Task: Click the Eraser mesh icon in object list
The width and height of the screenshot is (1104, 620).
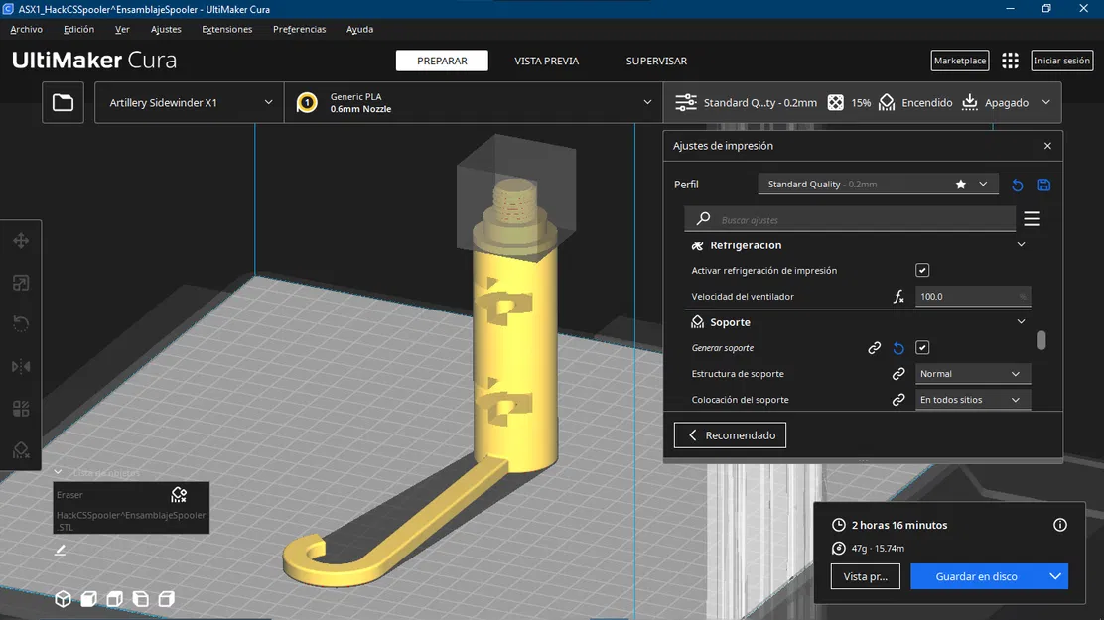Action: 179,495
